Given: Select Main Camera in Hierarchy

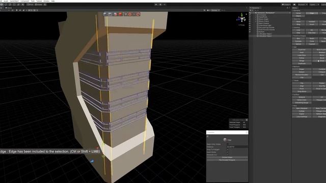Looking at the screenshot, I should (264, 23).
